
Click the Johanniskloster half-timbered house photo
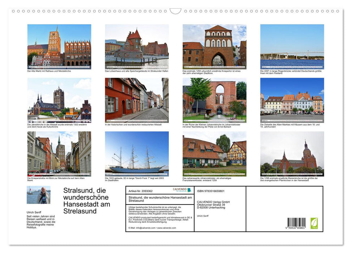(215, 154)
